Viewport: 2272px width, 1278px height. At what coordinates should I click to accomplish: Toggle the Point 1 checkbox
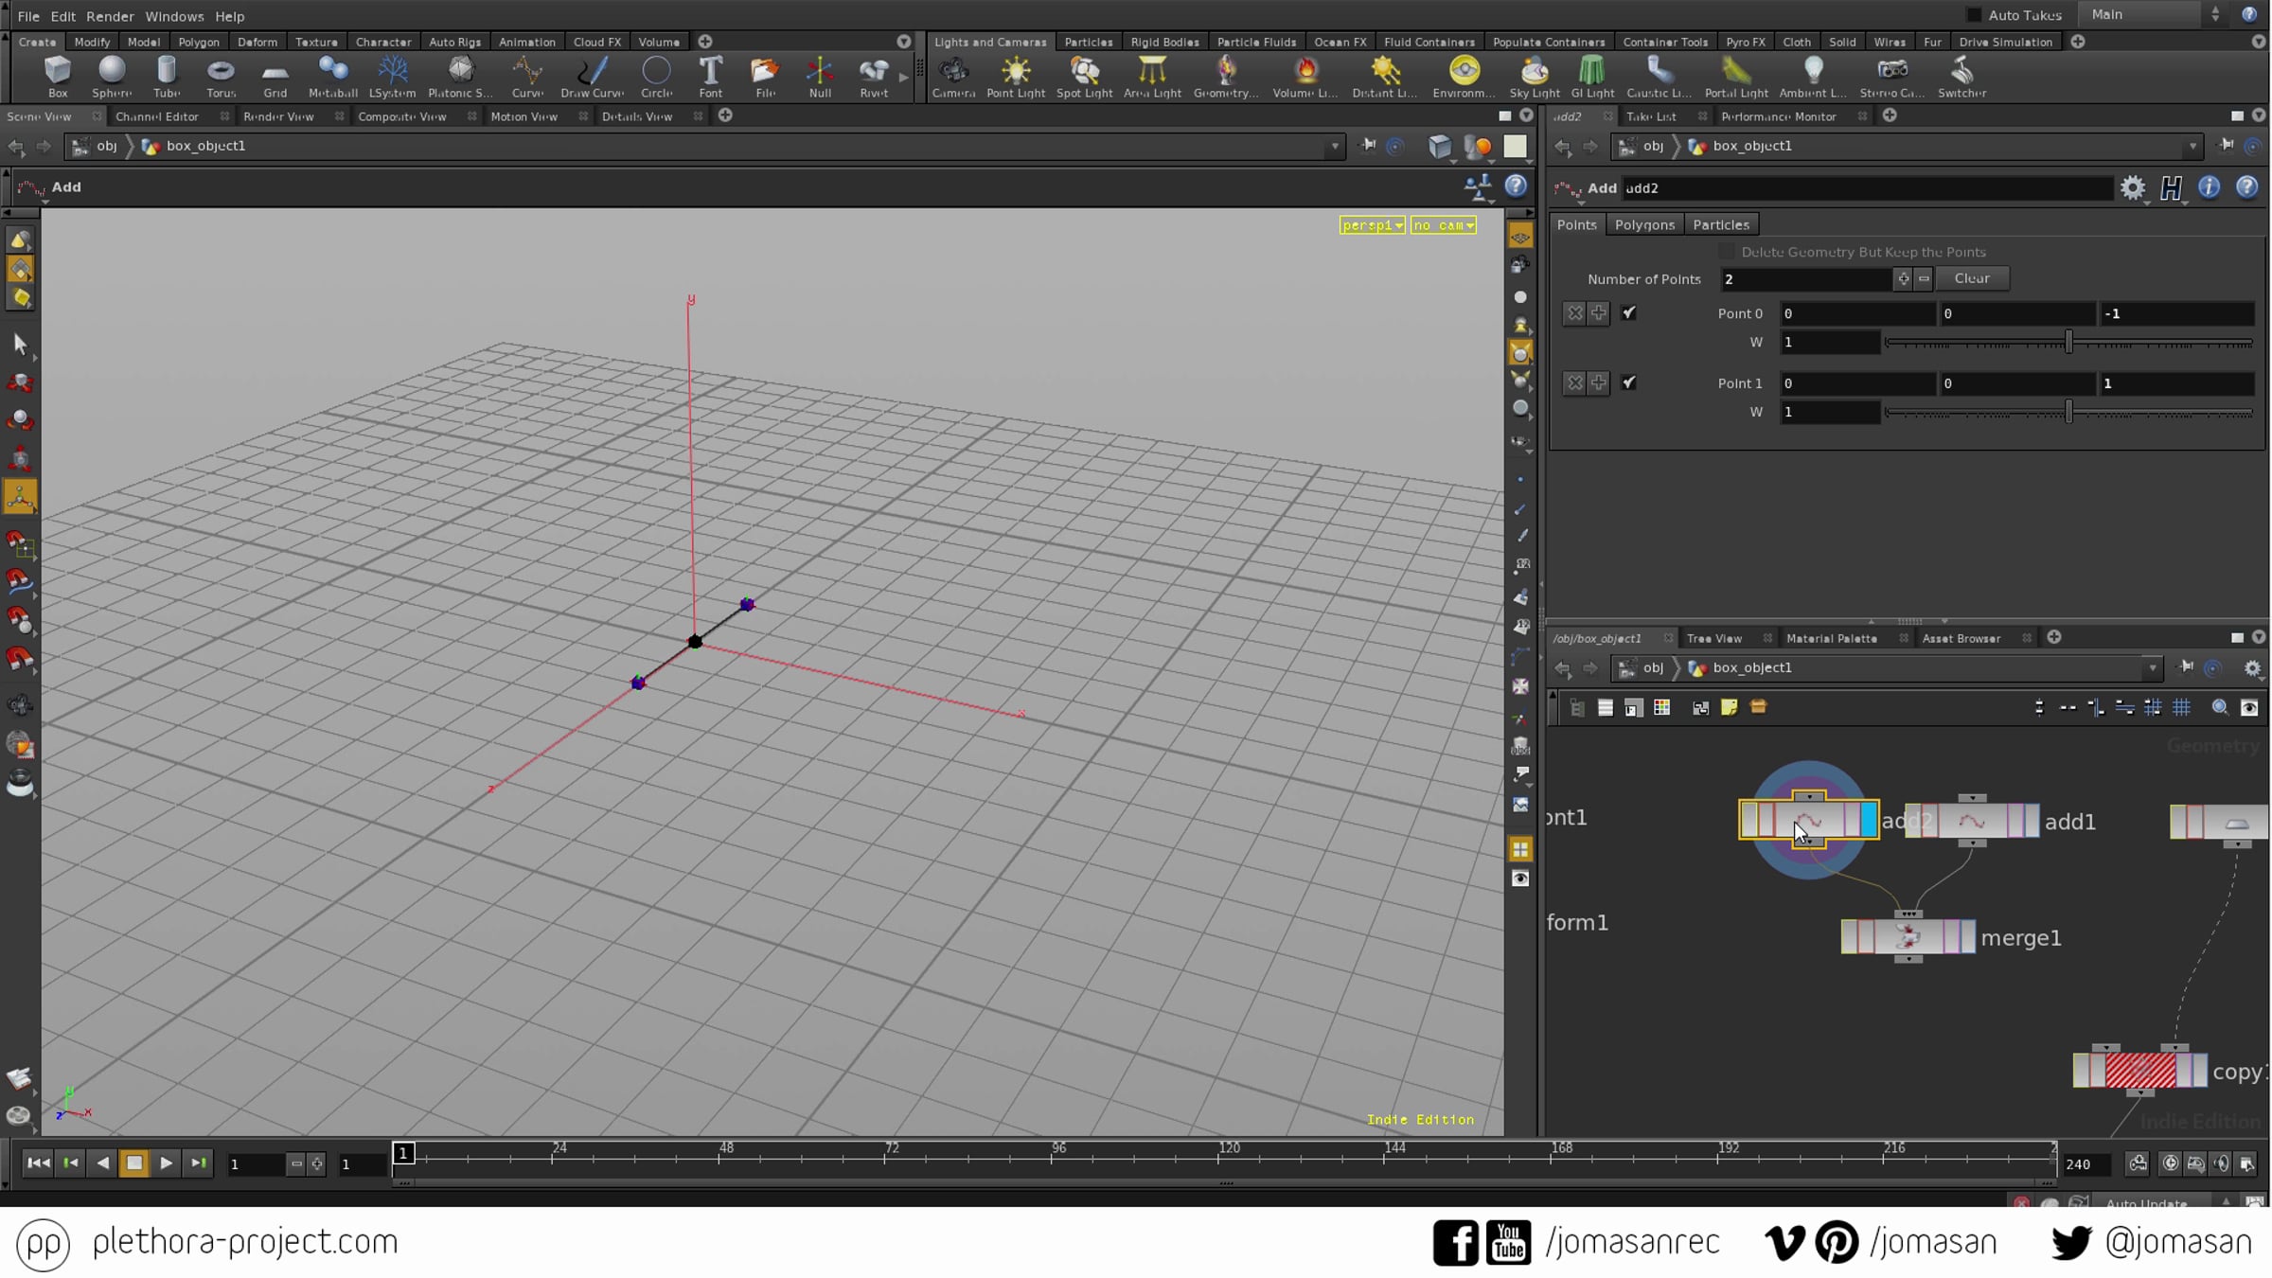tap(1628, 383)
